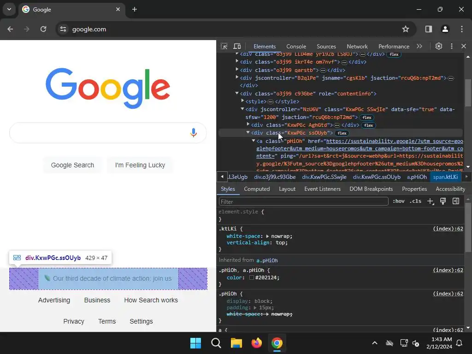This screenshot has height=354, width=472.
Task: Activate the inspect element picker icon
Action: point(224,47)
